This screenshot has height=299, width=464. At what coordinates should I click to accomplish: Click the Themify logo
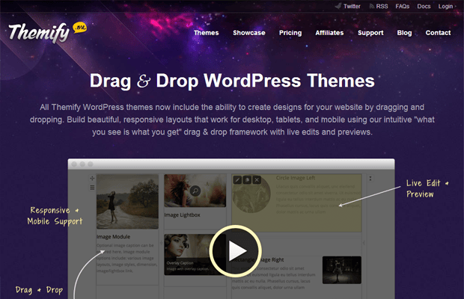click(39, 32)
